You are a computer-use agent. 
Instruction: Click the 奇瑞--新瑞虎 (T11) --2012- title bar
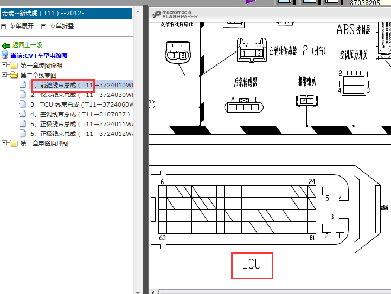(66, 13)
